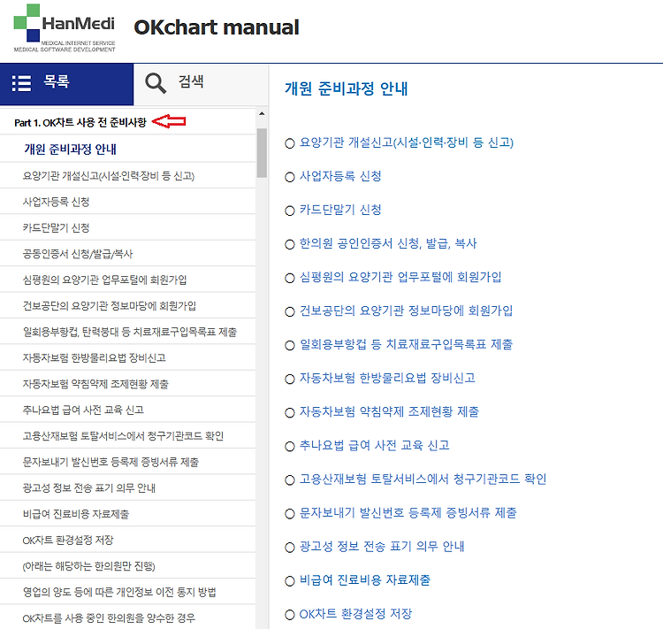Viewport: 663px width, 629px height.
Task: Open sidebar item 공동인증서 신청/발급/복사
Action: click(x=78, y=254)
